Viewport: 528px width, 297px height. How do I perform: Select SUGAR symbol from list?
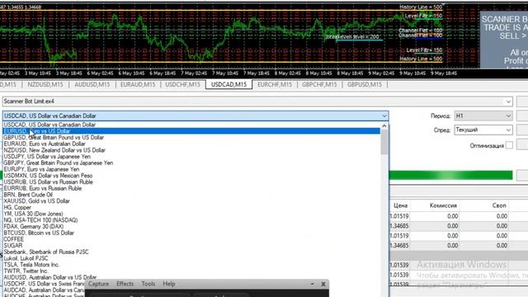[191, 246]
